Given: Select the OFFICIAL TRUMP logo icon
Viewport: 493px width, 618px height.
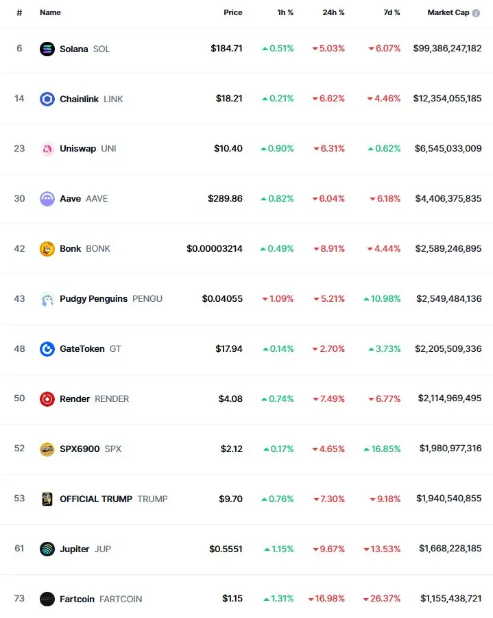Looking at the screenshot, I should 47,499.
